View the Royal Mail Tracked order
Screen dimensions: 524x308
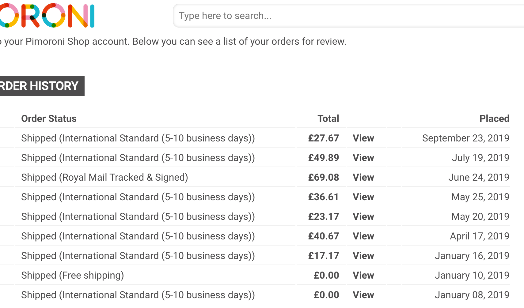363,178
